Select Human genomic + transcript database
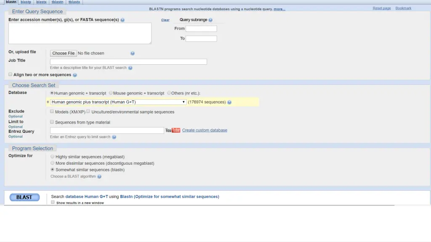431x242 pixels. coord(52,93)
